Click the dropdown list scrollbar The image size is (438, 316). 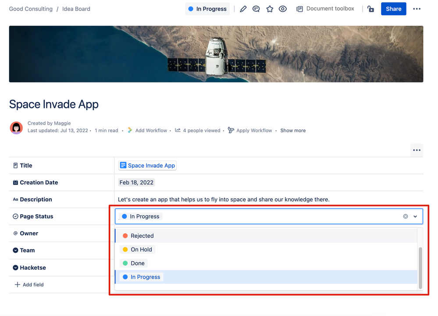pos(420,268)
